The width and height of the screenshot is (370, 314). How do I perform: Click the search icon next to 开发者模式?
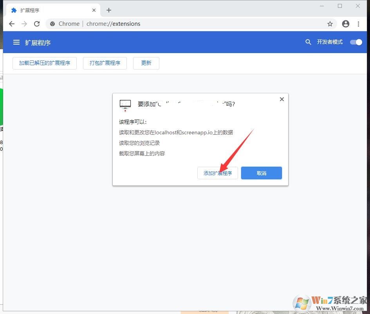click(308, 42)
